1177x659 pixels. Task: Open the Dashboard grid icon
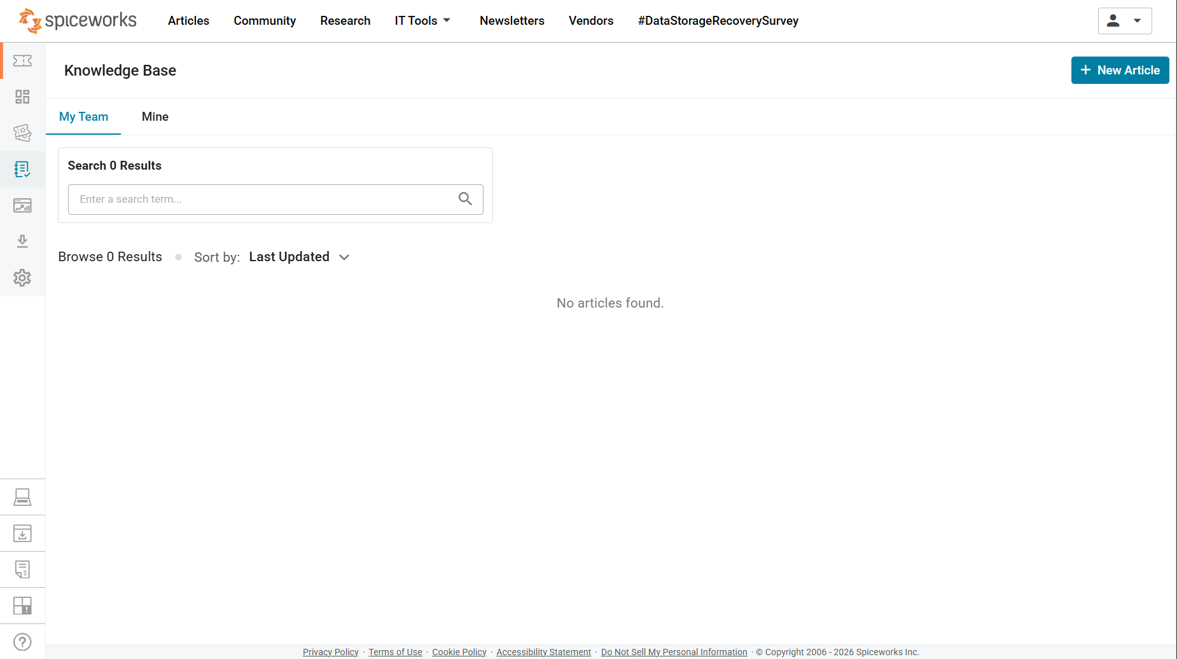pos(22,97)
